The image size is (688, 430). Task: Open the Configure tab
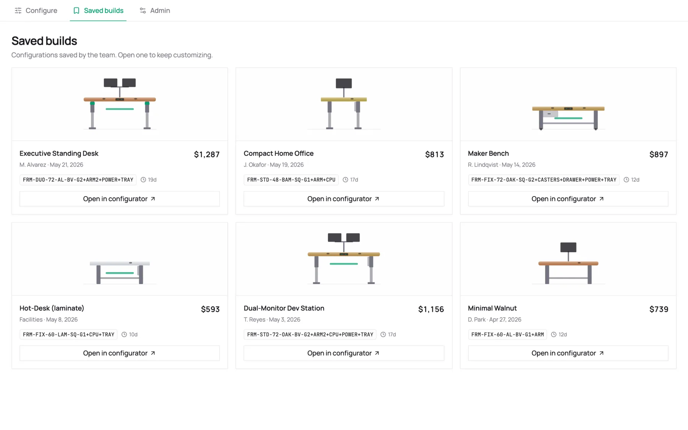point(36,11)
